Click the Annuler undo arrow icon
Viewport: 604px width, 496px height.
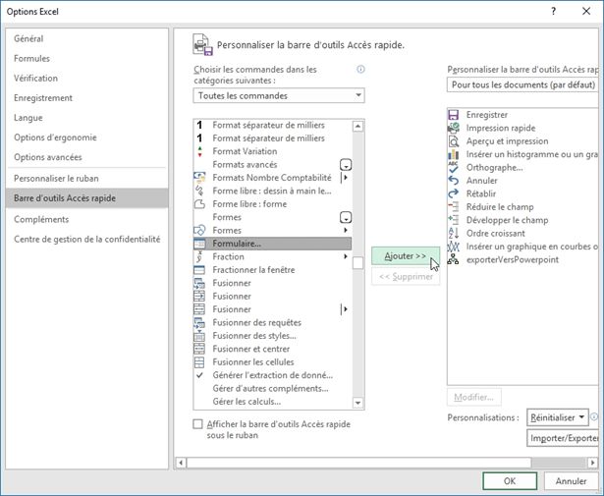click(454, 181)
